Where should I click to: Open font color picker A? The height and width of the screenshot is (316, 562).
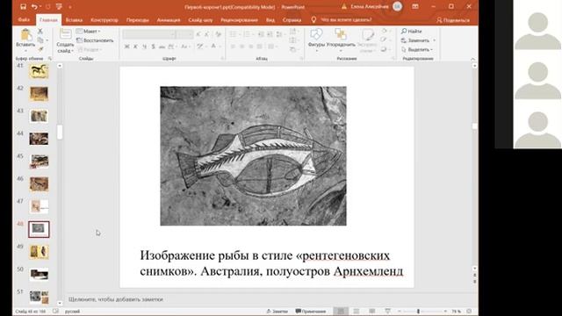point(213,47)
